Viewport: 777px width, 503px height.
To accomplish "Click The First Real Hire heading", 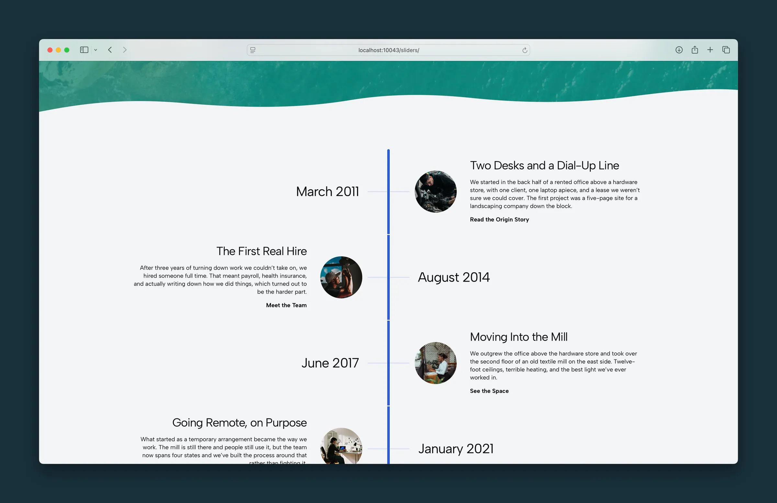I will (262, 251).
